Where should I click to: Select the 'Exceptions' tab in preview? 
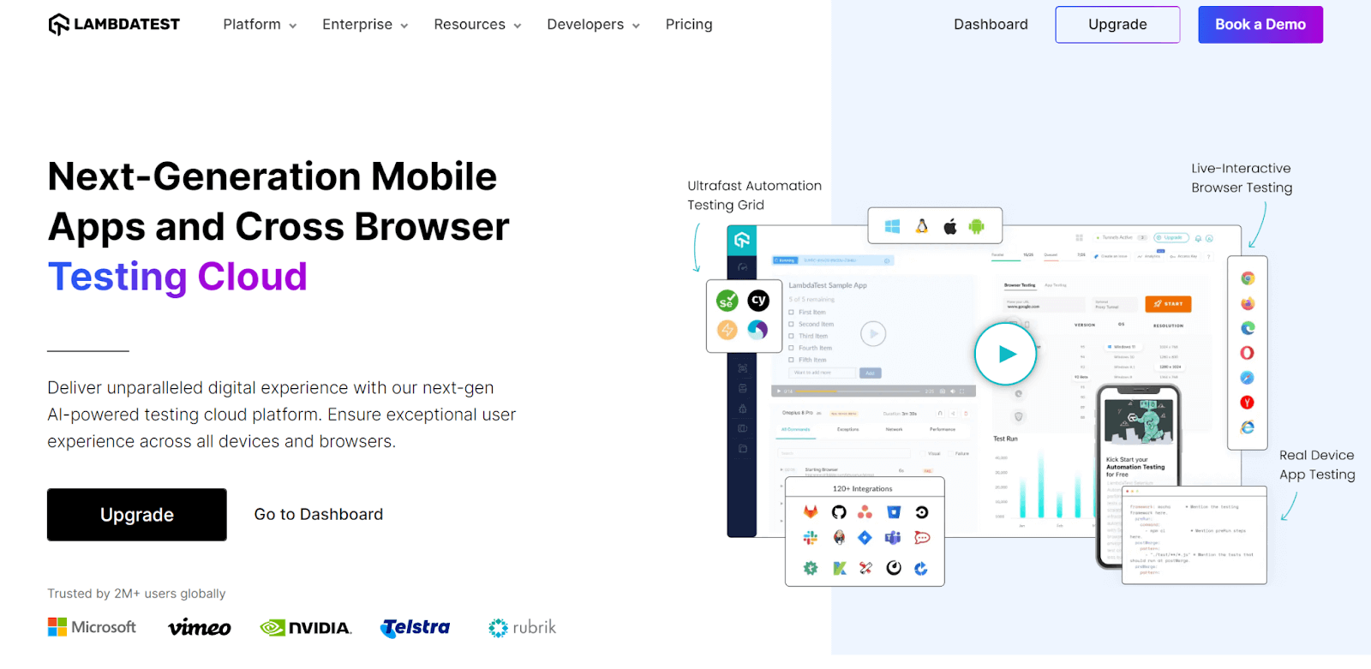(x=848, y=429)
